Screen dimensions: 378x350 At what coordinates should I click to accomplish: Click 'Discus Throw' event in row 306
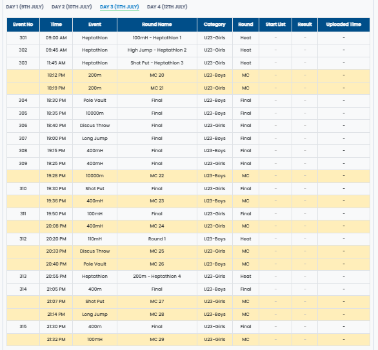click(x=95, y=126)
